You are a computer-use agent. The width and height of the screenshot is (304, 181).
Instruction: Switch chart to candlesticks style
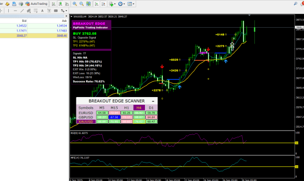pos(60,4)
